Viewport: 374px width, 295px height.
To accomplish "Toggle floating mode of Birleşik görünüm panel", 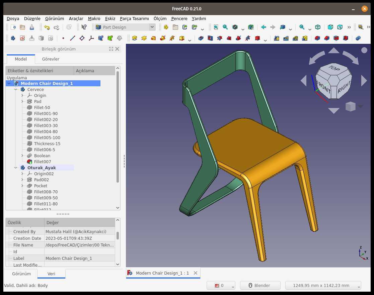I will [x=111, y=49].
